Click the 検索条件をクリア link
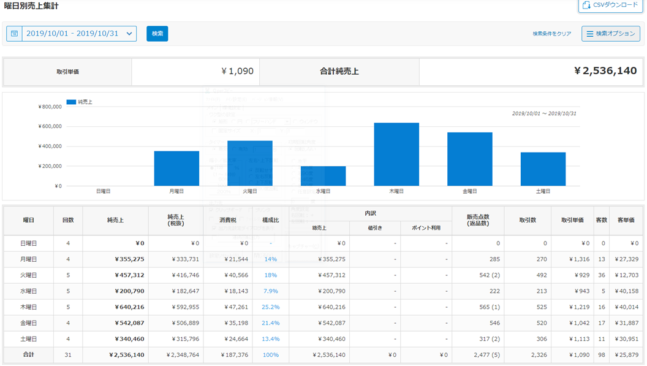This screenshot has width=647, height=366. (x=551, y=34)
